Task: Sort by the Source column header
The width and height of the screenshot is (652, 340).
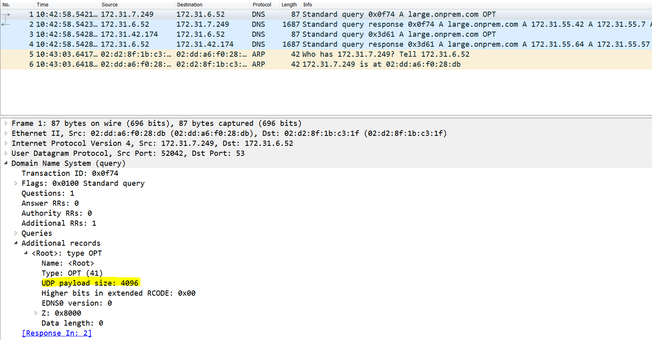Action: (109, 5)
